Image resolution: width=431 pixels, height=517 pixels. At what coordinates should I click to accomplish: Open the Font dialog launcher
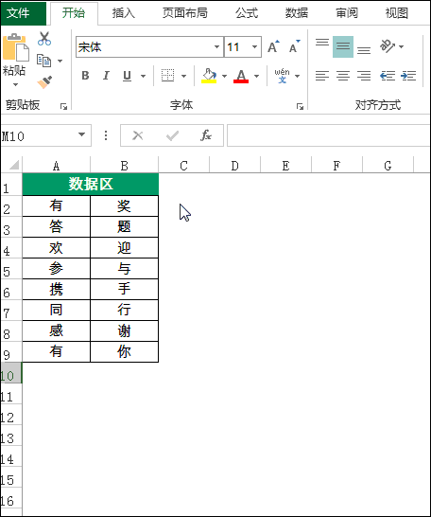[x=300, y=106]
